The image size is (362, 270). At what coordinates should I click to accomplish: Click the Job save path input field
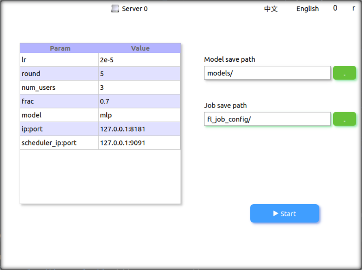pos(267,119)
